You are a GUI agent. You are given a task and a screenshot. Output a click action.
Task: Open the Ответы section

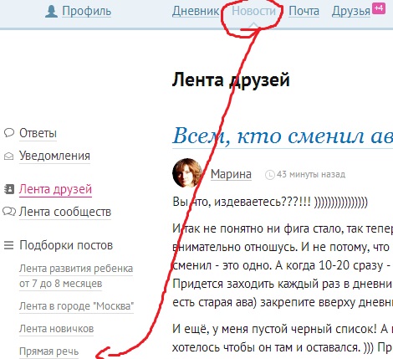click(38, 133)
